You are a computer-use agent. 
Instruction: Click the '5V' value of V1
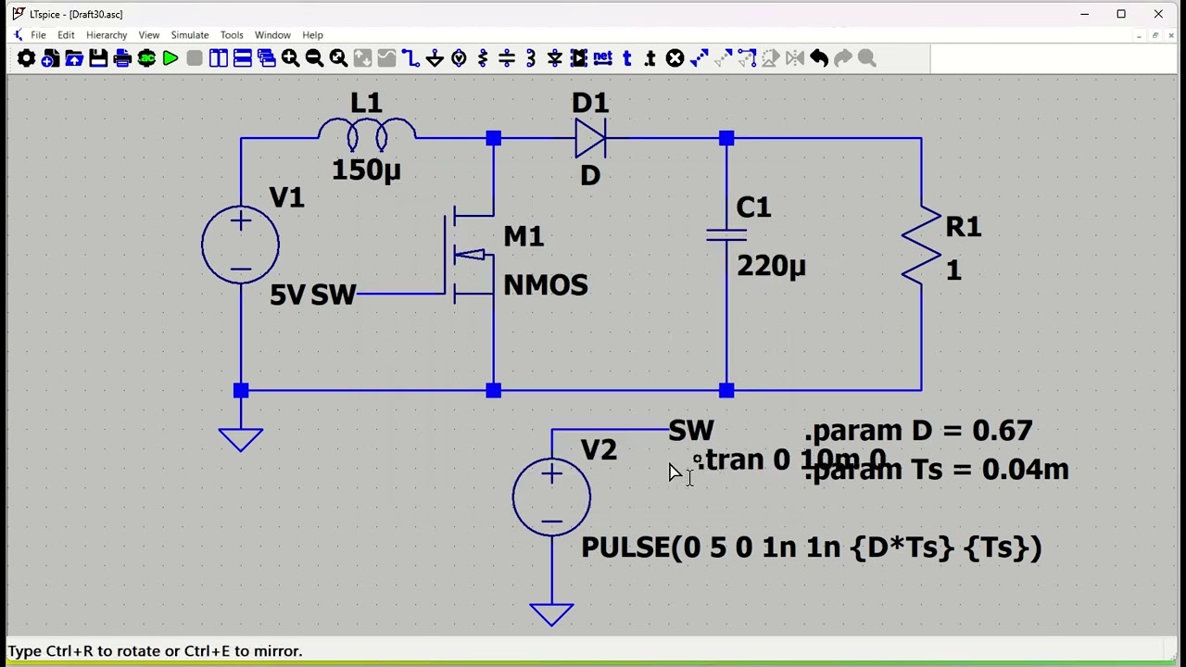(x=287, y=296)
